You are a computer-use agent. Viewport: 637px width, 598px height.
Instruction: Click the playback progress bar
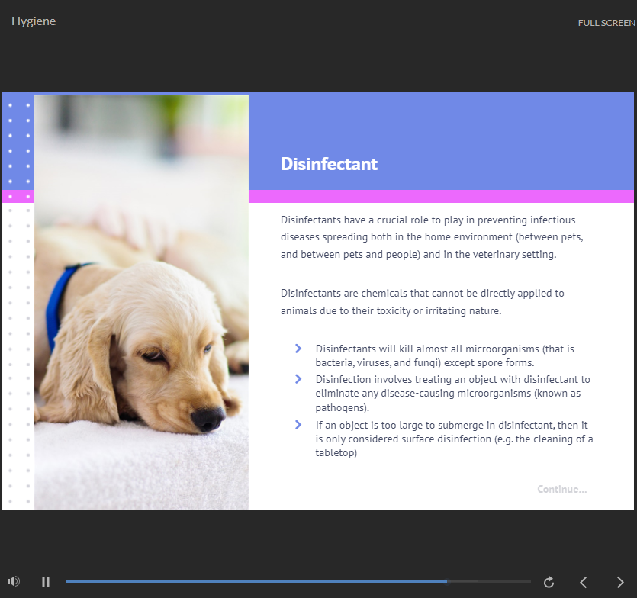[298, 582]
